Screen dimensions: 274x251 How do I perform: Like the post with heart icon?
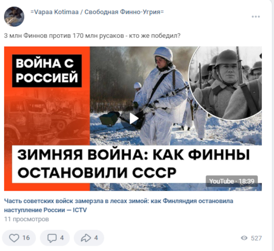14,238
